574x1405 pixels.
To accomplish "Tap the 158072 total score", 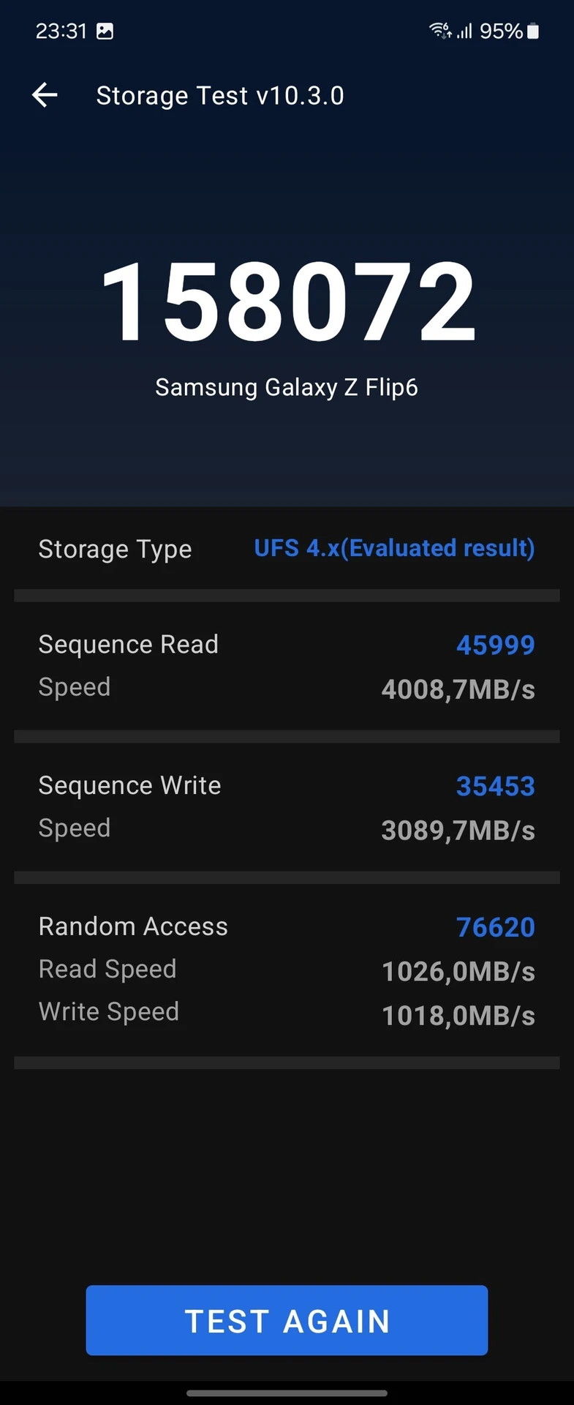I will point(288,301).
